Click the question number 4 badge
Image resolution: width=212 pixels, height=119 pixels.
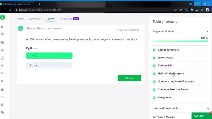21,28
